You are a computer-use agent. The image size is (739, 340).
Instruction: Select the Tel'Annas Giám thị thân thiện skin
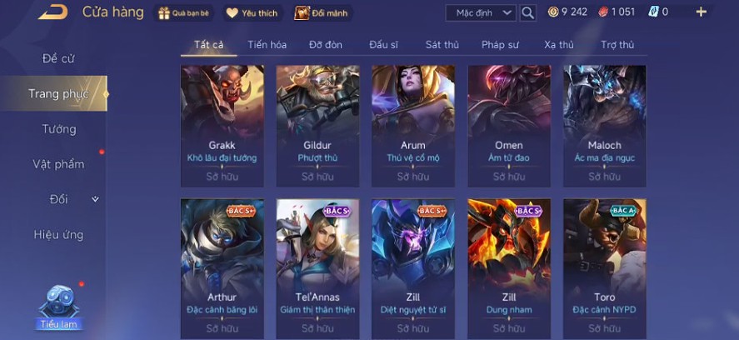[x=317, y=269]
